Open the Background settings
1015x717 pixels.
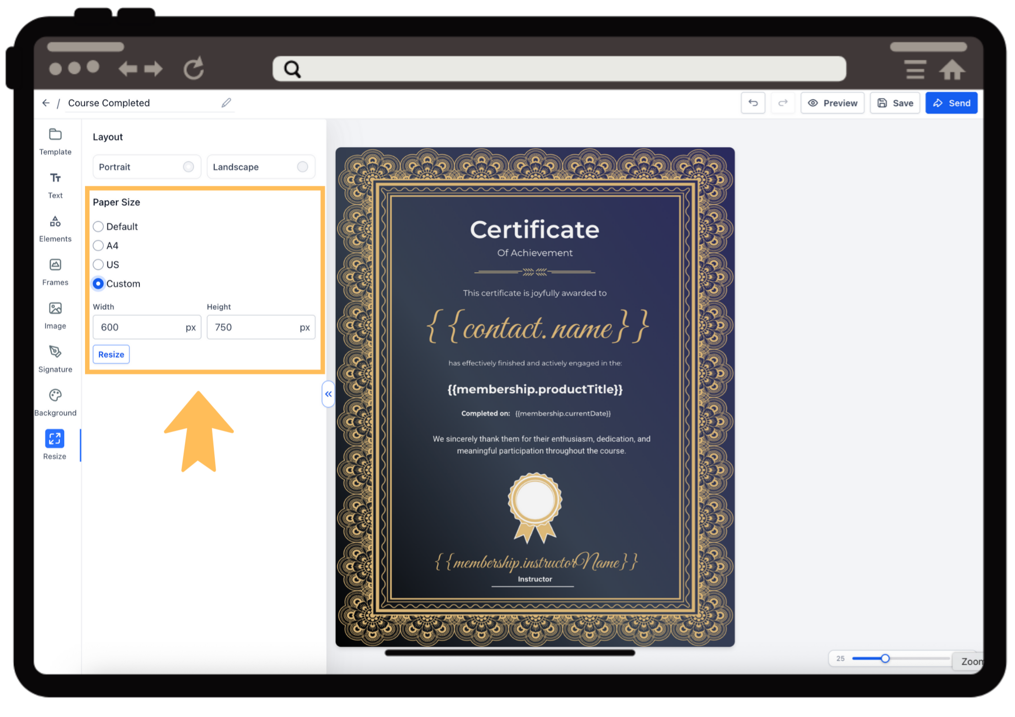(55, 403)
